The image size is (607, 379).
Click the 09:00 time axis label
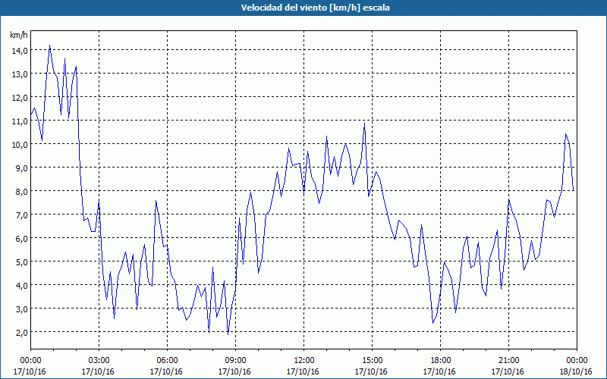pyautogui.click(x=235, y=361)
